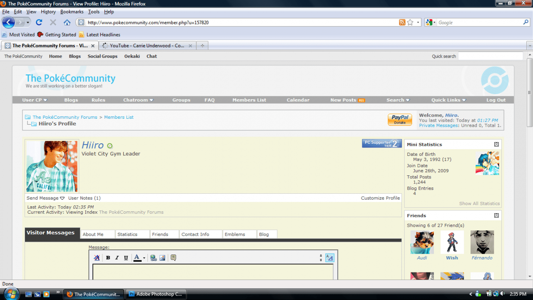Image resolution: width=533 pixels, height=300 pixels.
Task: Click in the Quick search field
Action: 490,56
